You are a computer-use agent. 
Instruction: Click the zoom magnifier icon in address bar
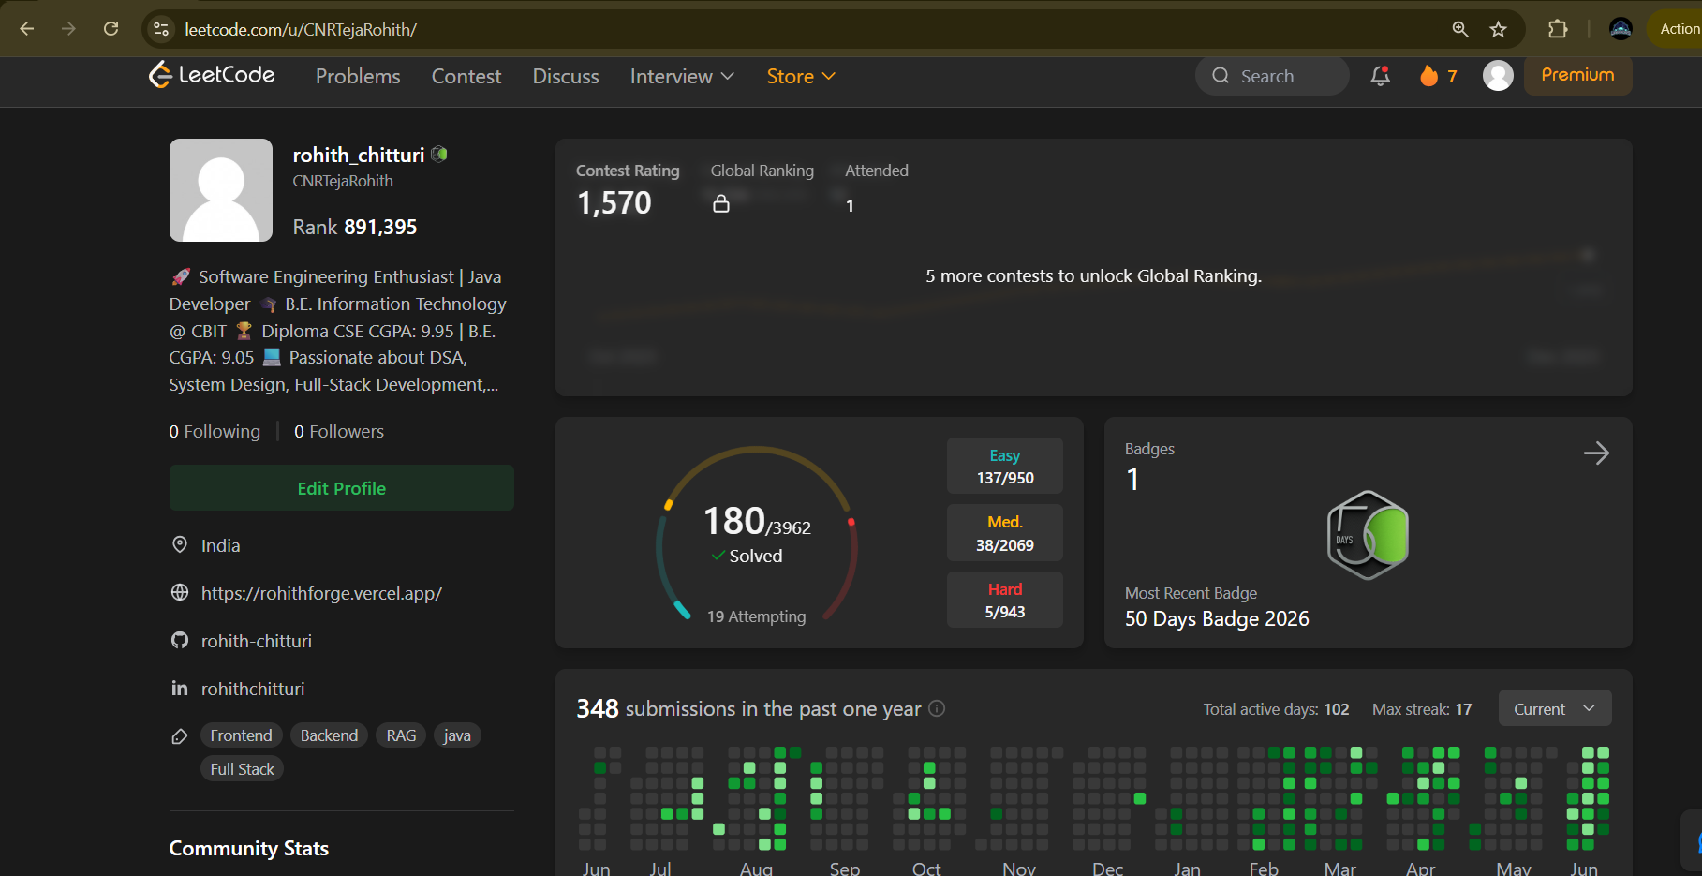(x=1459, y=29)
